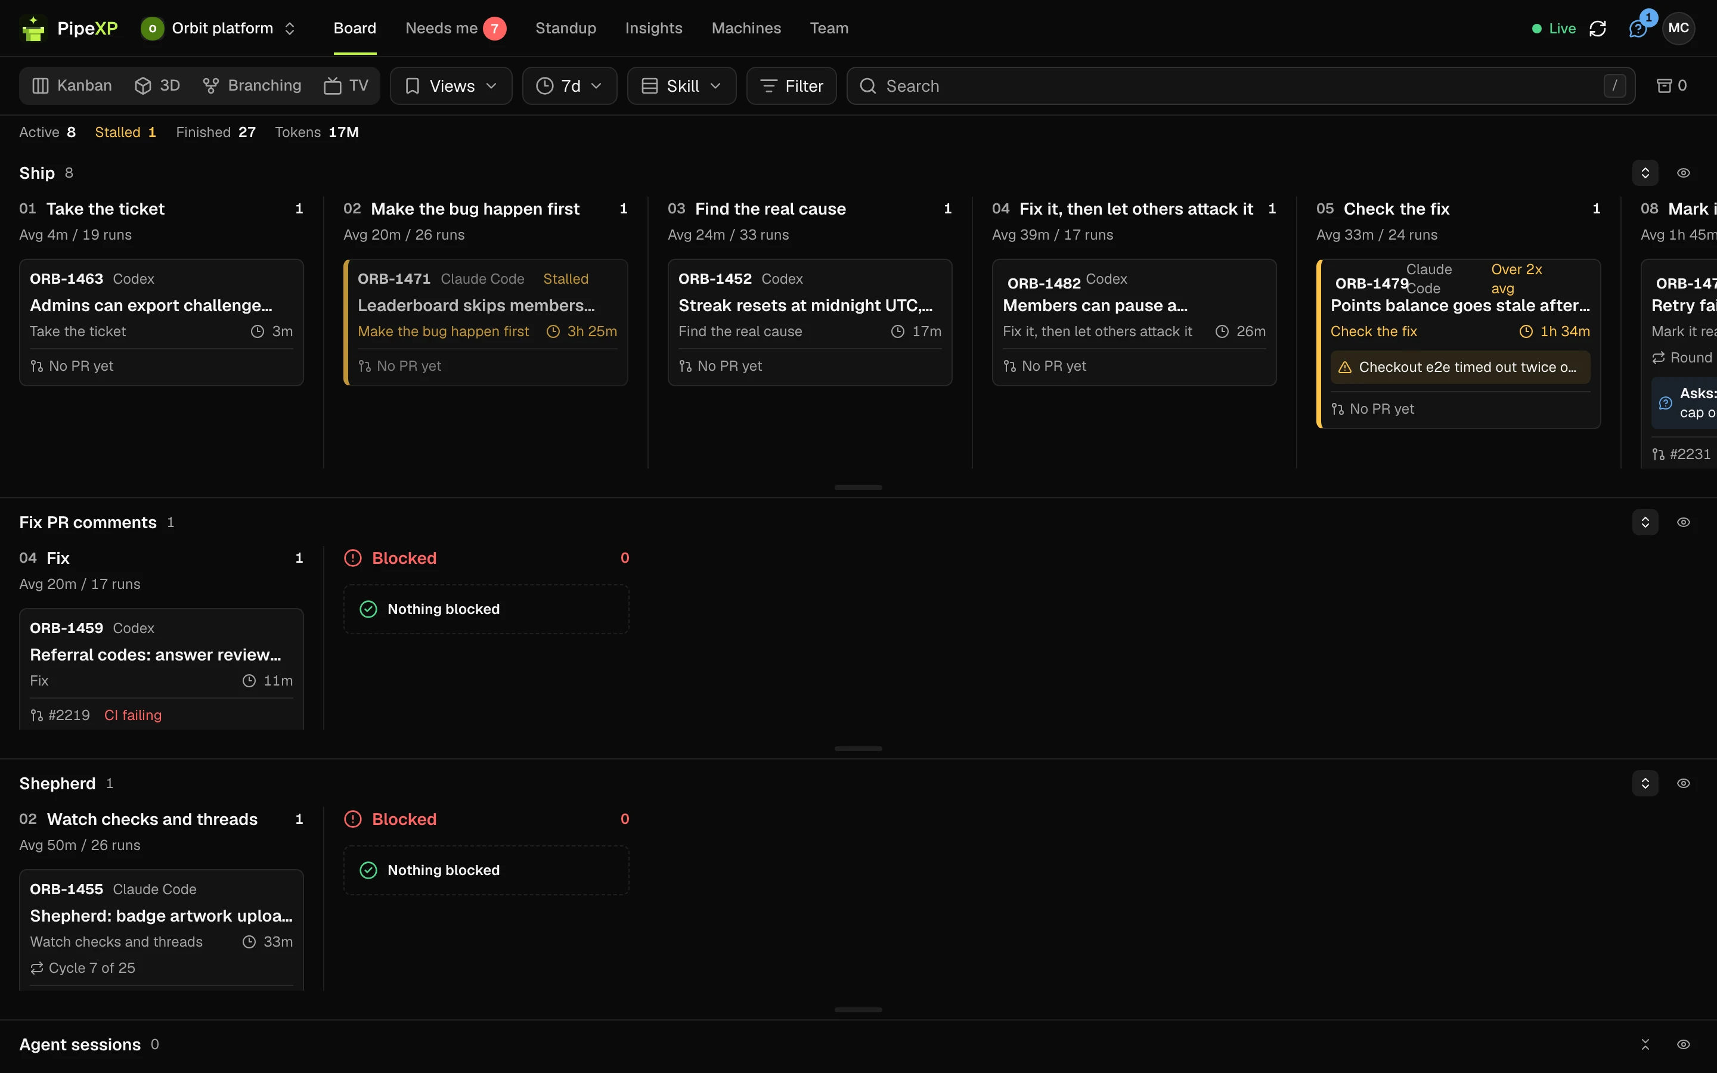Click the refresh sync icon
Image resolution: width=1717 pixels, height=1073 pixels.
[1598, 29]
